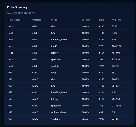Select runs value 659 in wifi_association row
The height and width of the screenshot is (127, 136).
[101, 112]
